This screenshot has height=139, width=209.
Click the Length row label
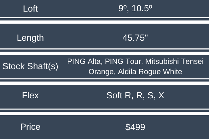coord(30,38)
